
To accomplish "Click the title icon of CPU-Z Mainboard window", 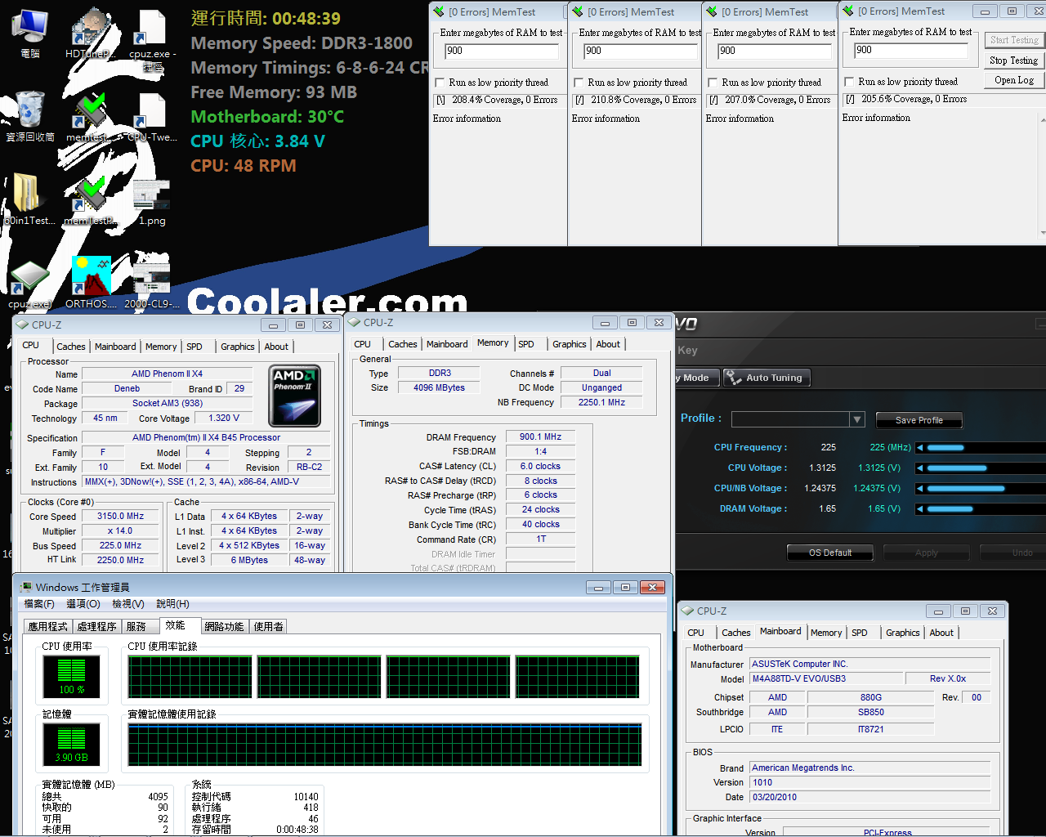I will [688, 611].
